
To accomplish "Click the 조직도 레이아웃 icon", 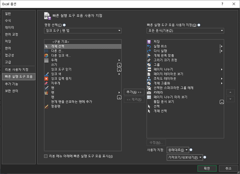I will point(149,79).
